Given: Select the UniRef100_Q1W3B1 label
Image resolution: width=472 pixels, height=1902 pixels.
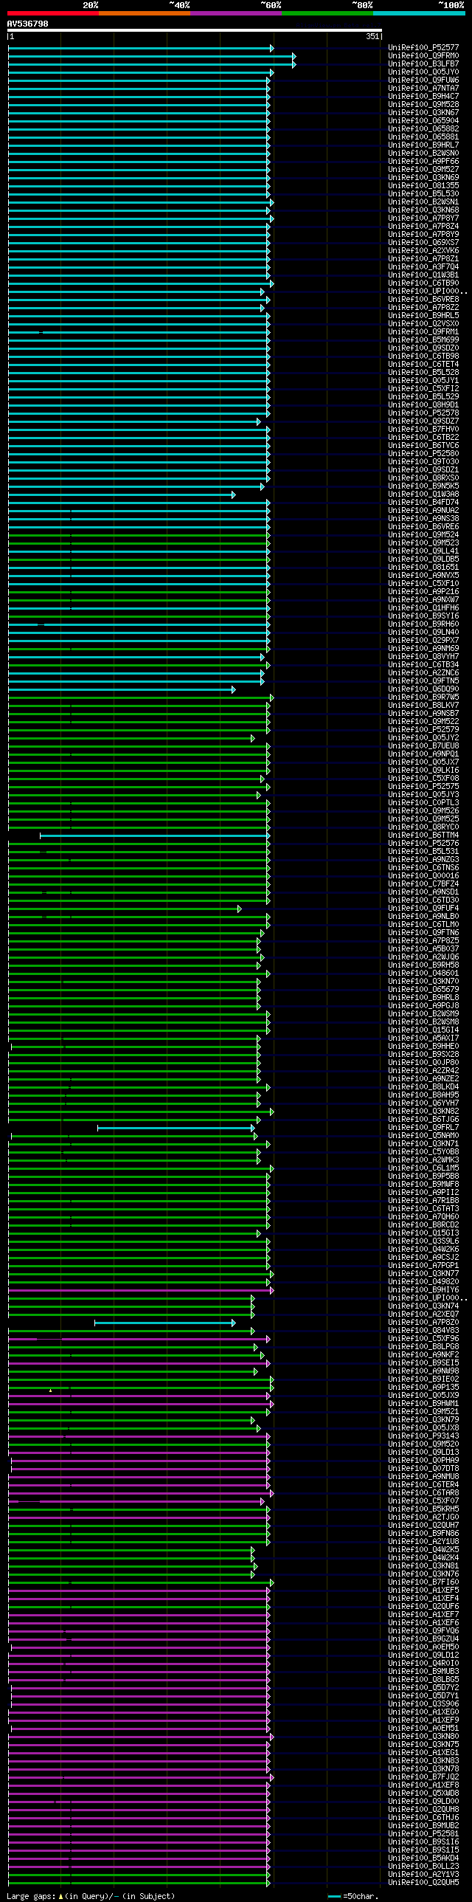Looking at the screenshot, I should coord(423,275).
